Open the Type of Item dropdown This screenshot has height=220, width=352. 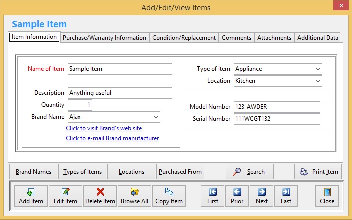318,69
